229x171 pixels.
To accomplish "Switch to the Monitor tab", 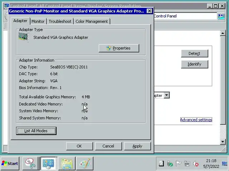I will (x=38, y=21).
